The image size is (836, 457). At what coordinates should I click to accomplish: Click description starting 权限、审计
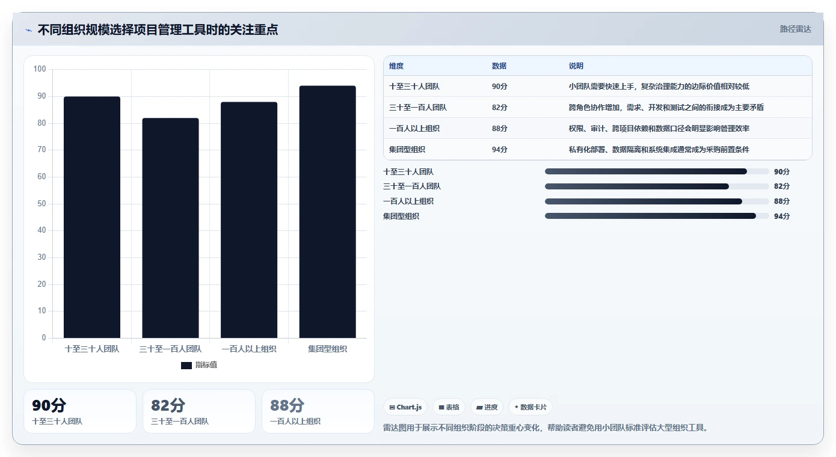659,129
